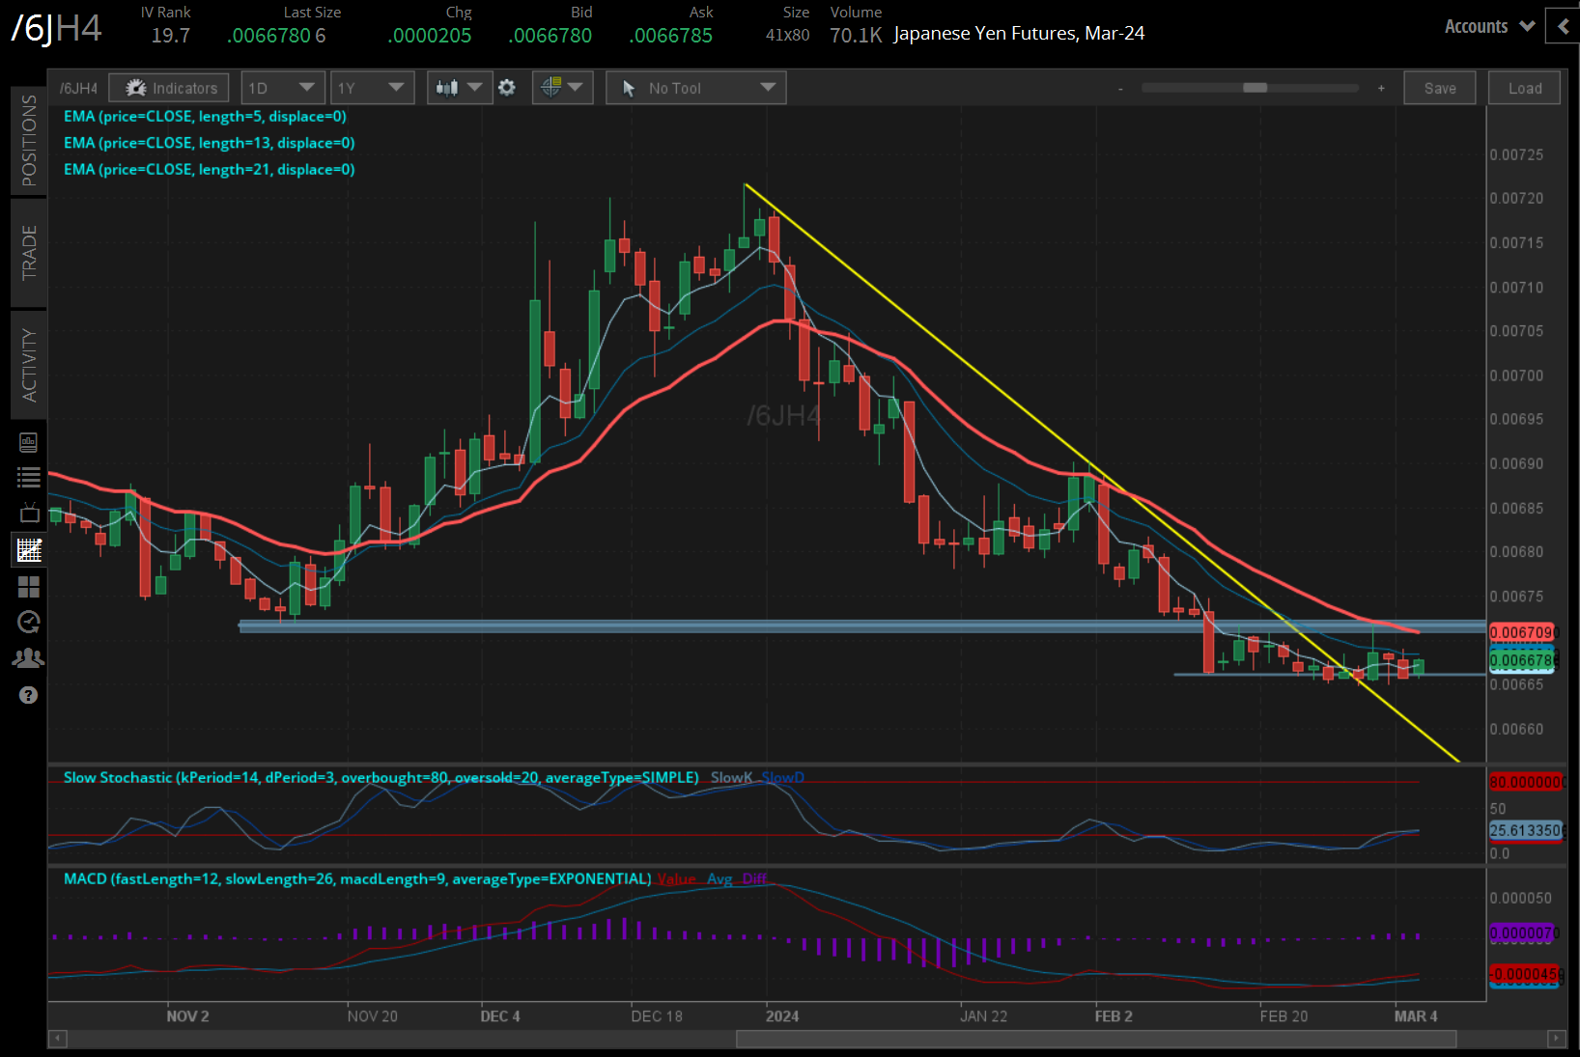Click the minus zoom-out icon

click(1120, 88)
